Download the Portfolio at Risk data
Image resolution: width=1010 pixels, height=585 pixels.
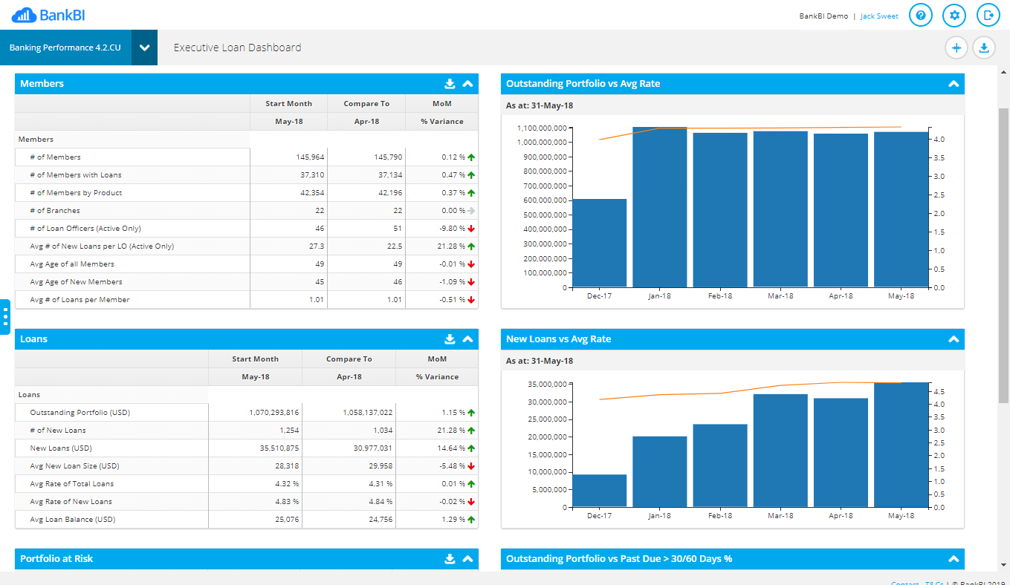pos(450,558)
